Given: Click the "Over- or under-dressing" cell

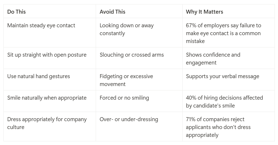Looking at the screenshot, I should tap(129, 119).
